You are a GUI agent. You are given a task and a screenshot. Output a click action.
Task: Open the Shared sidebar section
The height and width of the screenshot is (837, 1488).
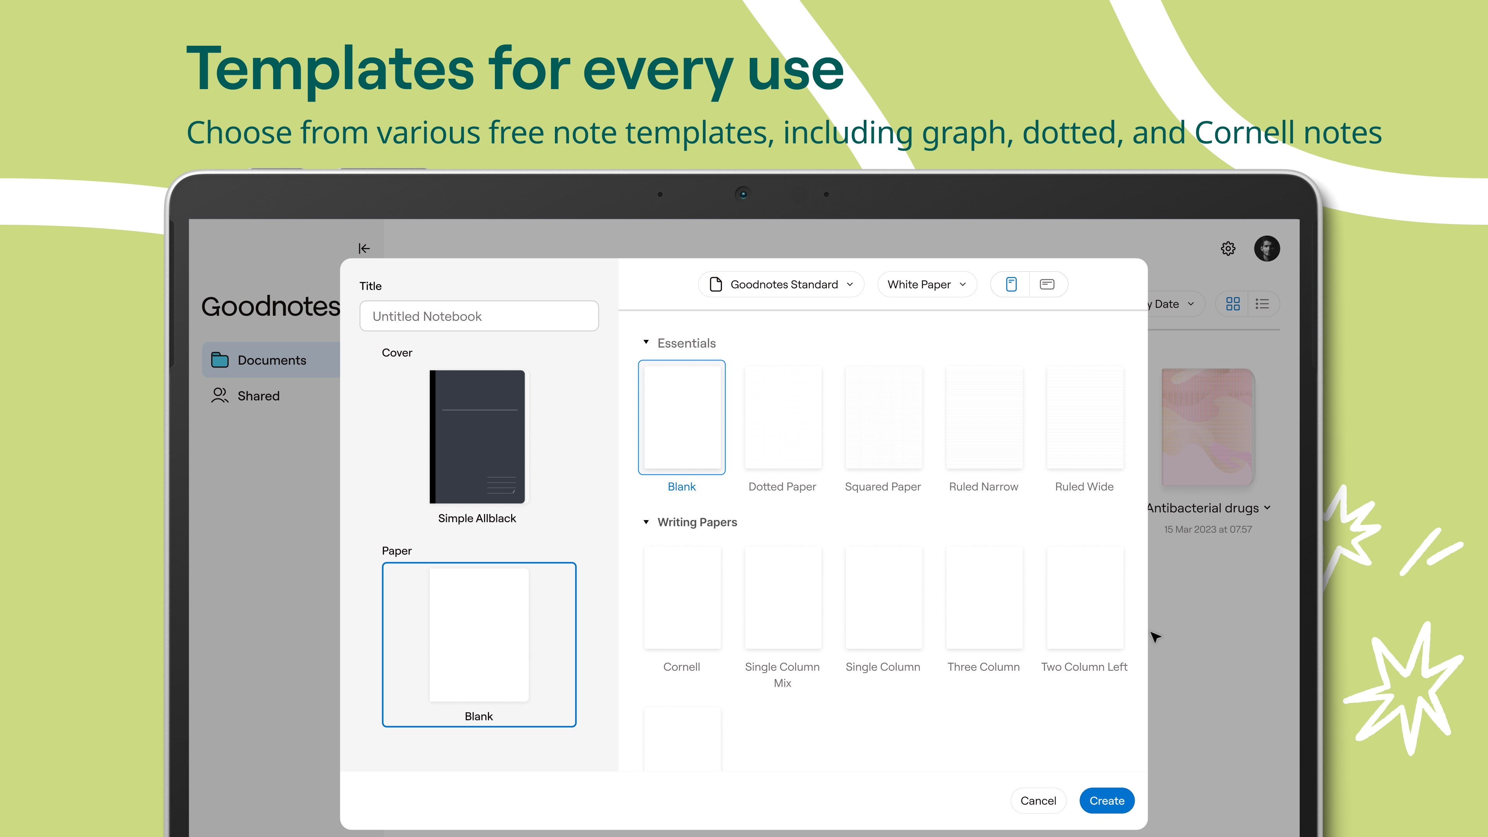[x=258, y=396]
